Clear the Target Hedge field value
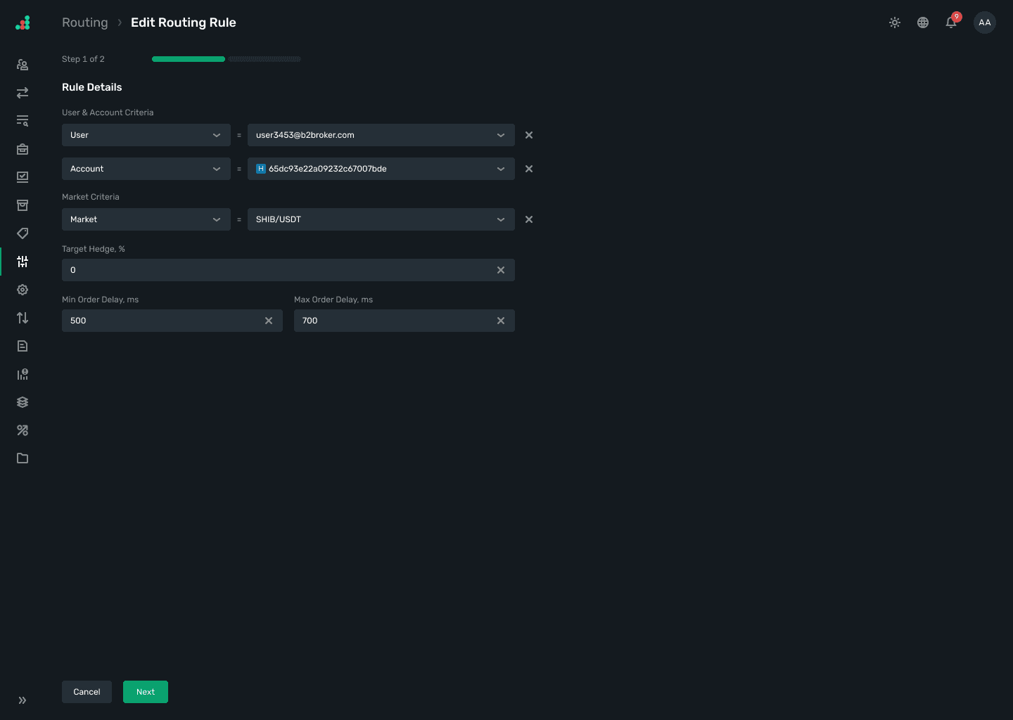The image size is (1013, 720). (x=501, y=270)
